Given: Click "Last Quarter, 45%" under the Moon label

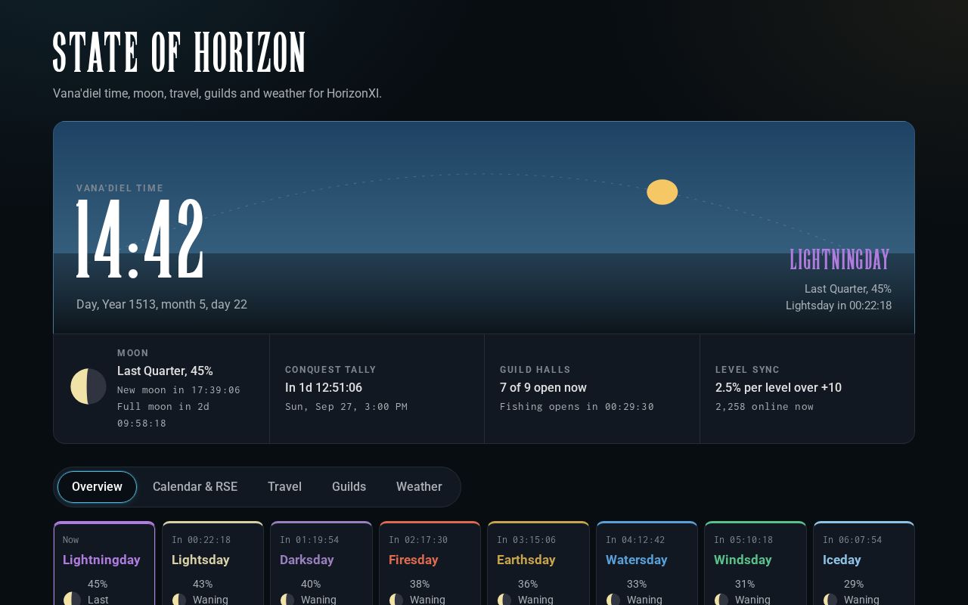Looking at the screenshot, I should 165,371.
